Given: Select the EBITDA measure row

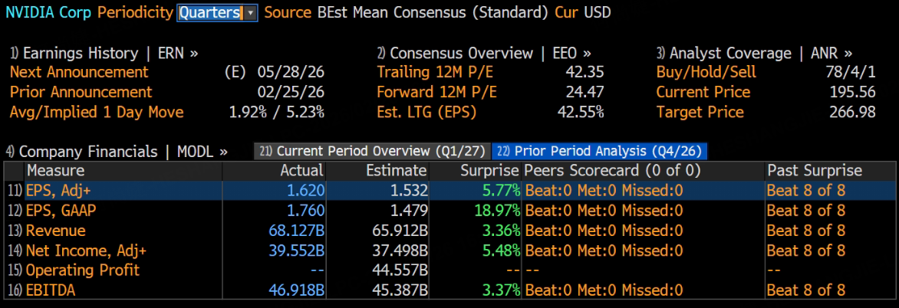Looking at the screenshot, I should [50, 290].
